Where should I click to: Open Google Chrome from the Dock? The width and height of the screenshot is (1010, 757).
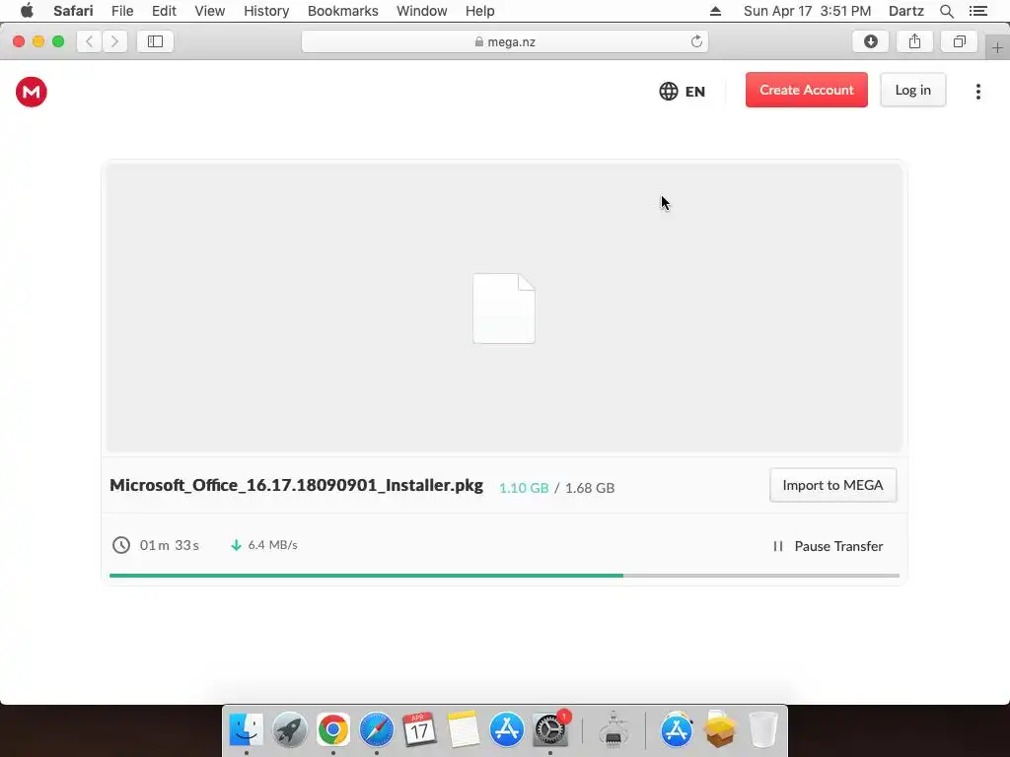tap(333, 730)
